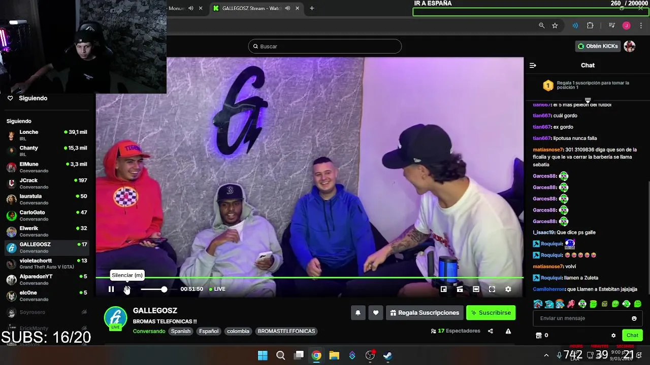Open clip creation icon in player
650x365 pixels.
[460, 289]
